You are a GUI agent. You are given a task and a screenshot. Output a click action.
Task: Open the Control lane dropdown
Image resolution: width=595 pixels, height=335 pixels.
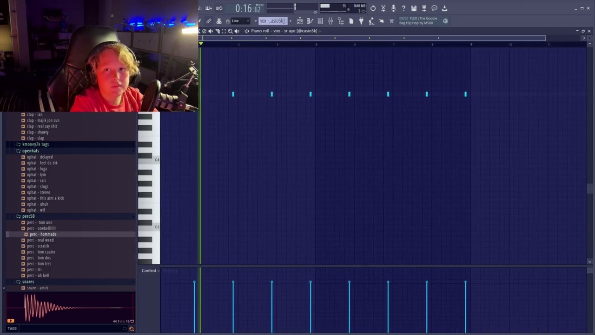[150, 271]
